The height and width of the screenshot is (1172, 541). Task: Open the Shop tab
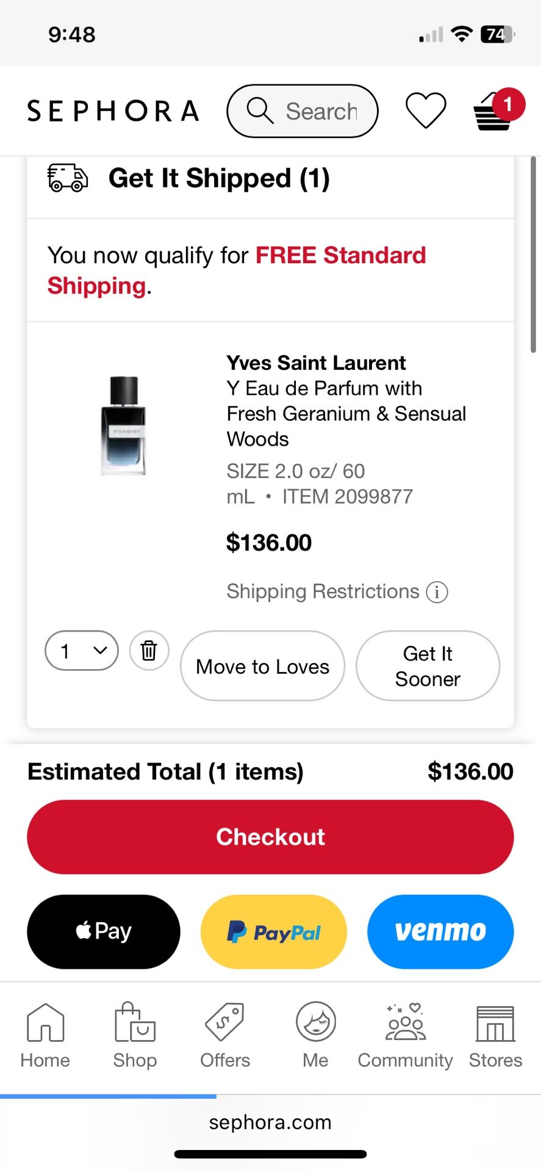[135, 1035]
